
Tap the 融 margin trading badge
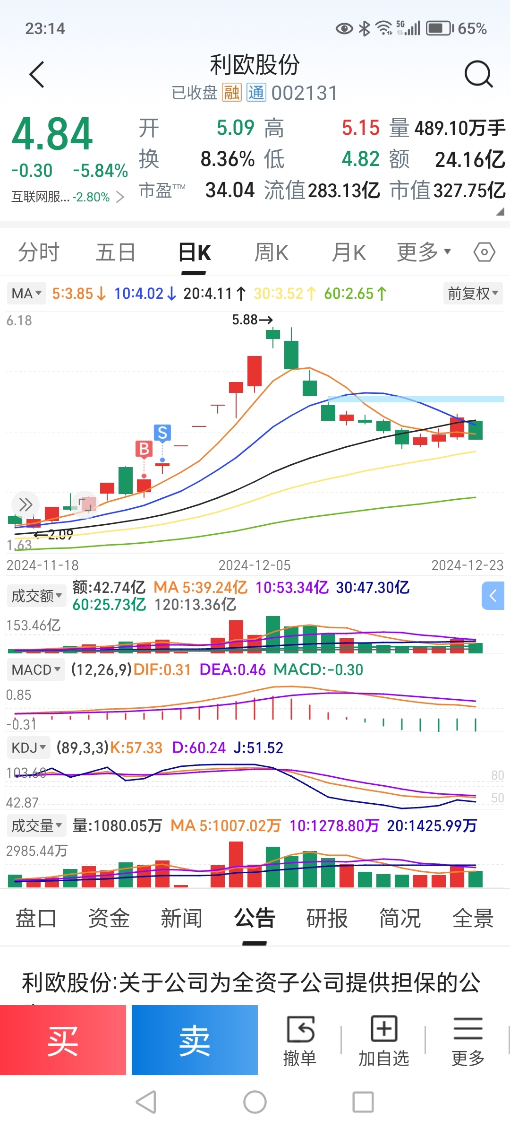pyautogui.click(x=231, y=93)
